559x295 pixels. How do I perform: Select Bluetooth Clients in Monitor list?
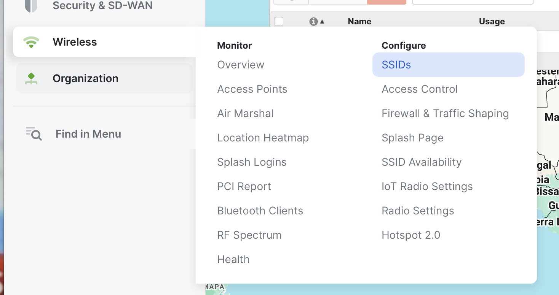pos(260,211)
